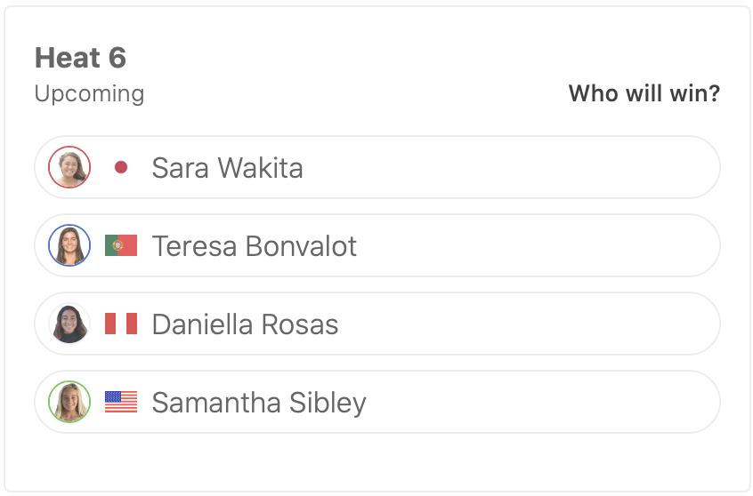The image size is (753, 496).
Task: Click Sara Wakita's avatar photo
Action: 69,167
